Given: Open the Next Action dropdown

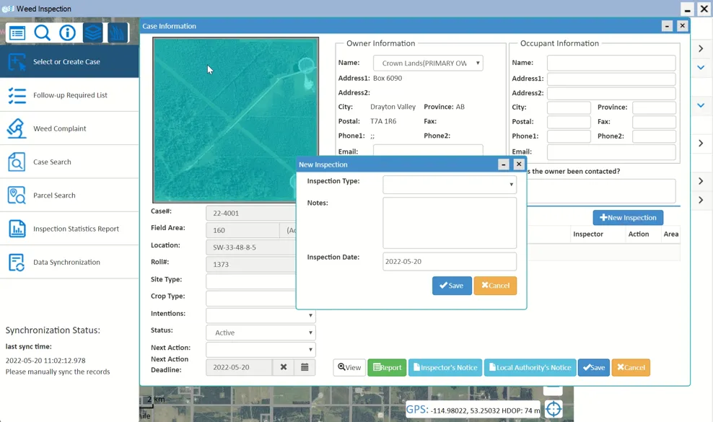Looking at the screenshot, I should [x=261, y=350].
